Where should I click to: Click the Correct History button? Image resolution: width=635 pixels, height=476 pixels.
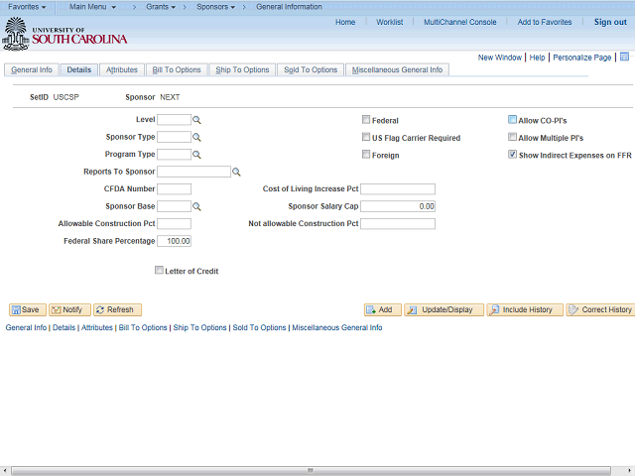click(600, 309)
